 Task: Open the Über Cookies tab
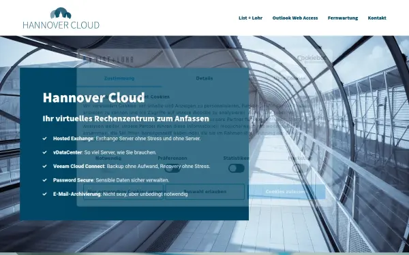tap(289, 78)
